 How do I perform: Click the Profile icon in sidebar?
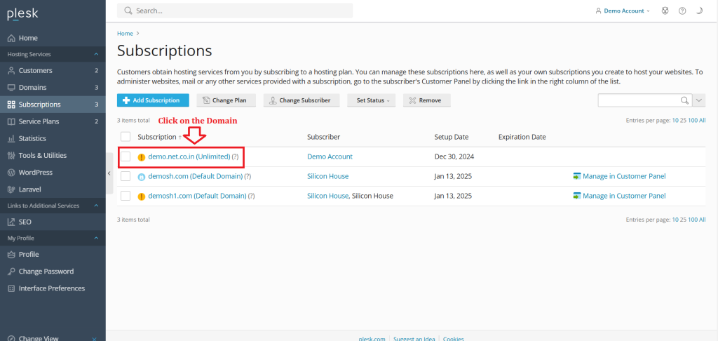tap(11, 255)
